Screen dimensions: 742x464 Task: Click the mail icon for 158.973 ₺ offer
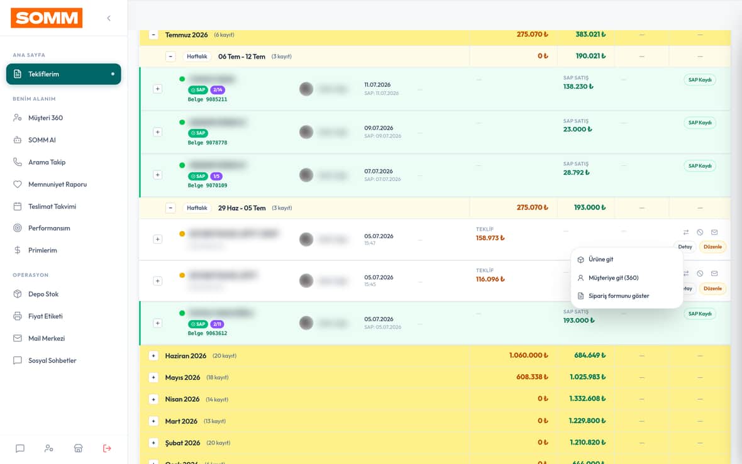tap(714, 232)
